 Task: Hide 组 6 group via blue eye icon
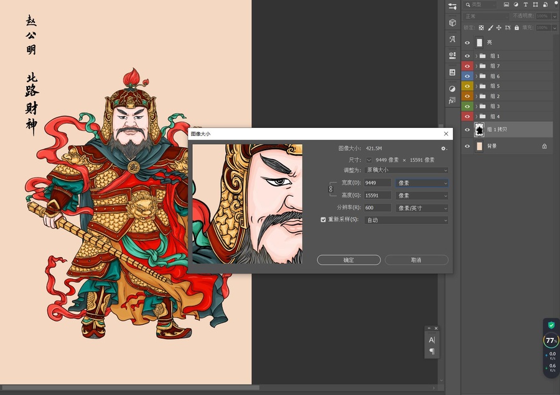click(467, 76)
